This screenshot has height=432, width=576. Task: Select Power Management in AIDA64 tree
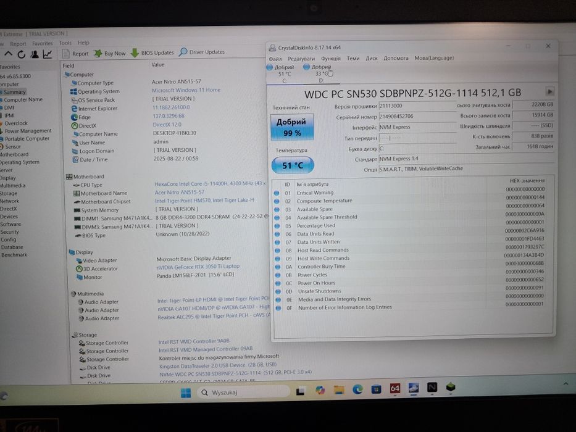pos(28,131)
